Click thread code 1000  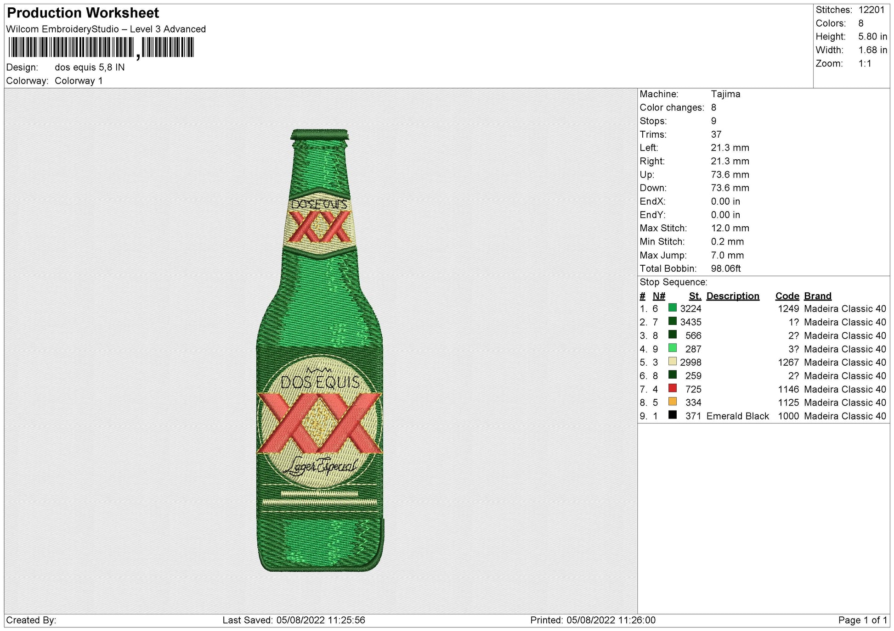point(789,416)
